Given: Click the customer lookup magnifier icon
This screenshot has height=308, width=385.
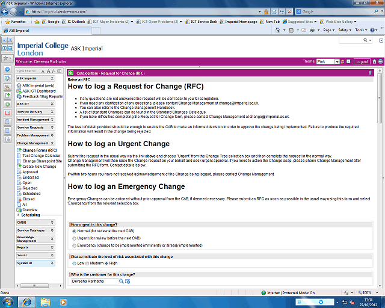Looking at the screenshot, I should coord(121,281).
